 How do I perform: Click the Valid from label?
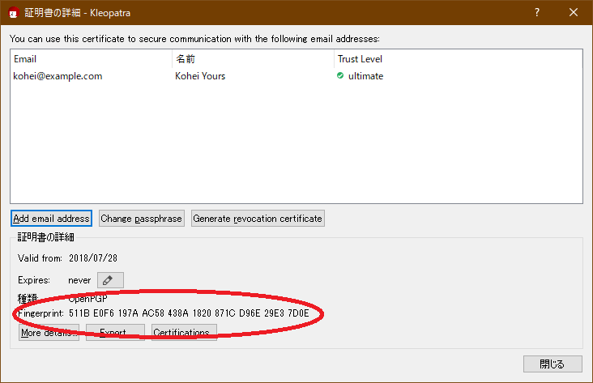(x=40, y=258)
